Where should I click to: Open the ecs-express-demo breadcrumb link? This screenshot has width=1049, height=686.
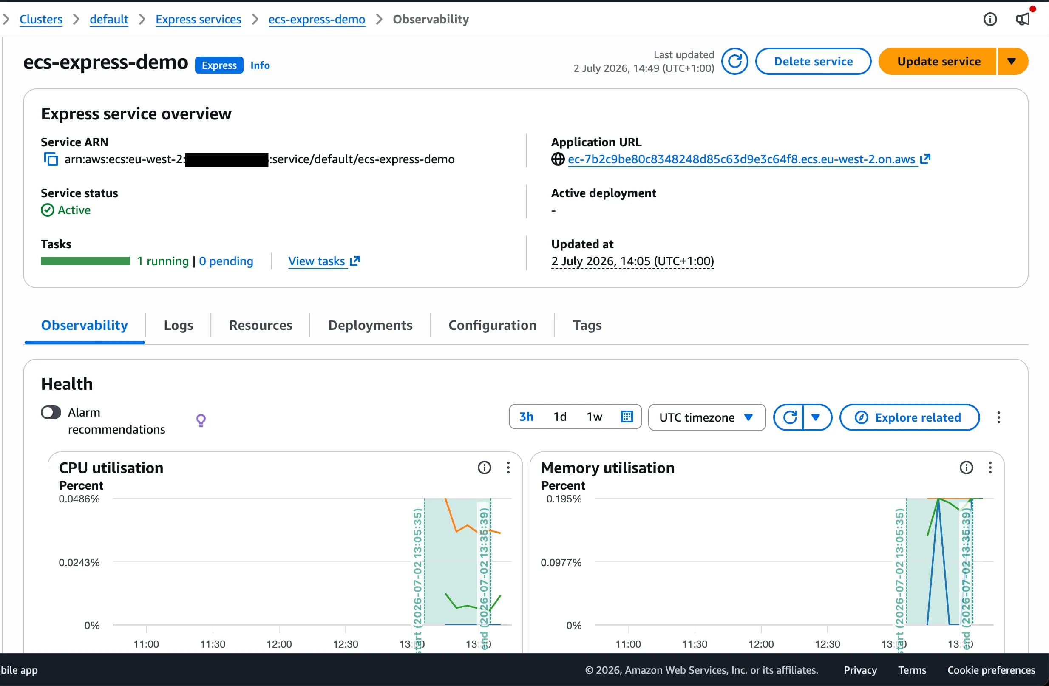point(317,19)
